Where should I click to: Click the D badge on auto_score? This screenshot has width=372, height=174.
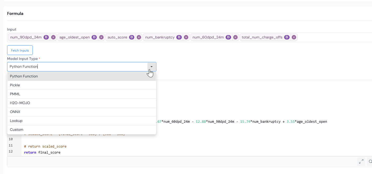pyautogui.click(x=131, y=37)
